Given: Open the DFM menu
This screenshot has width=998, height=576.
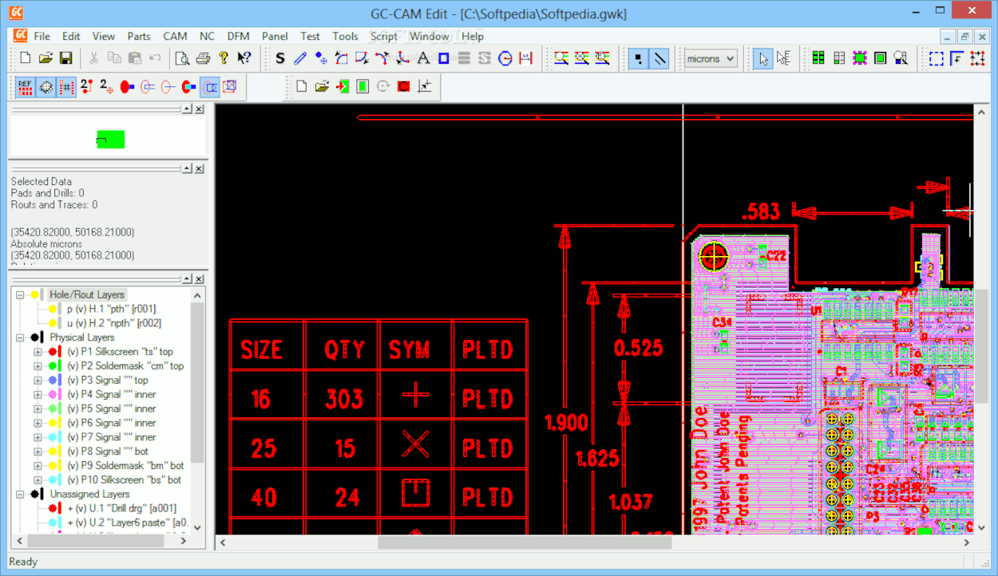Looking at the screenshot, I should point(238,36).
